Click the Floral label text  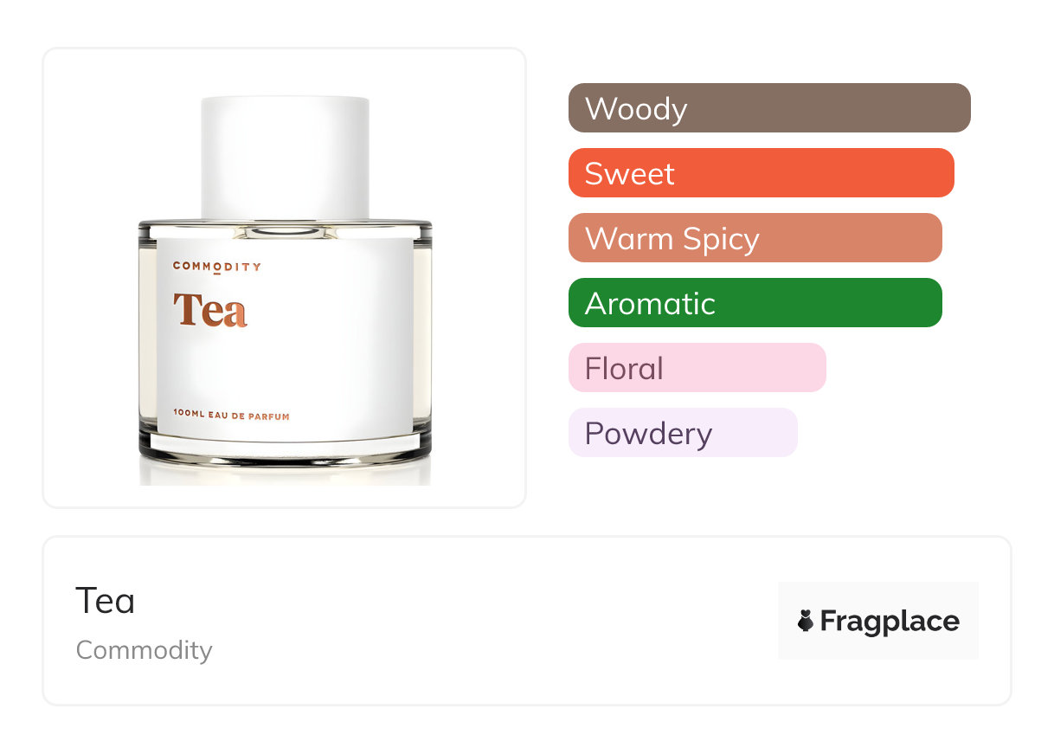(624, 369)
